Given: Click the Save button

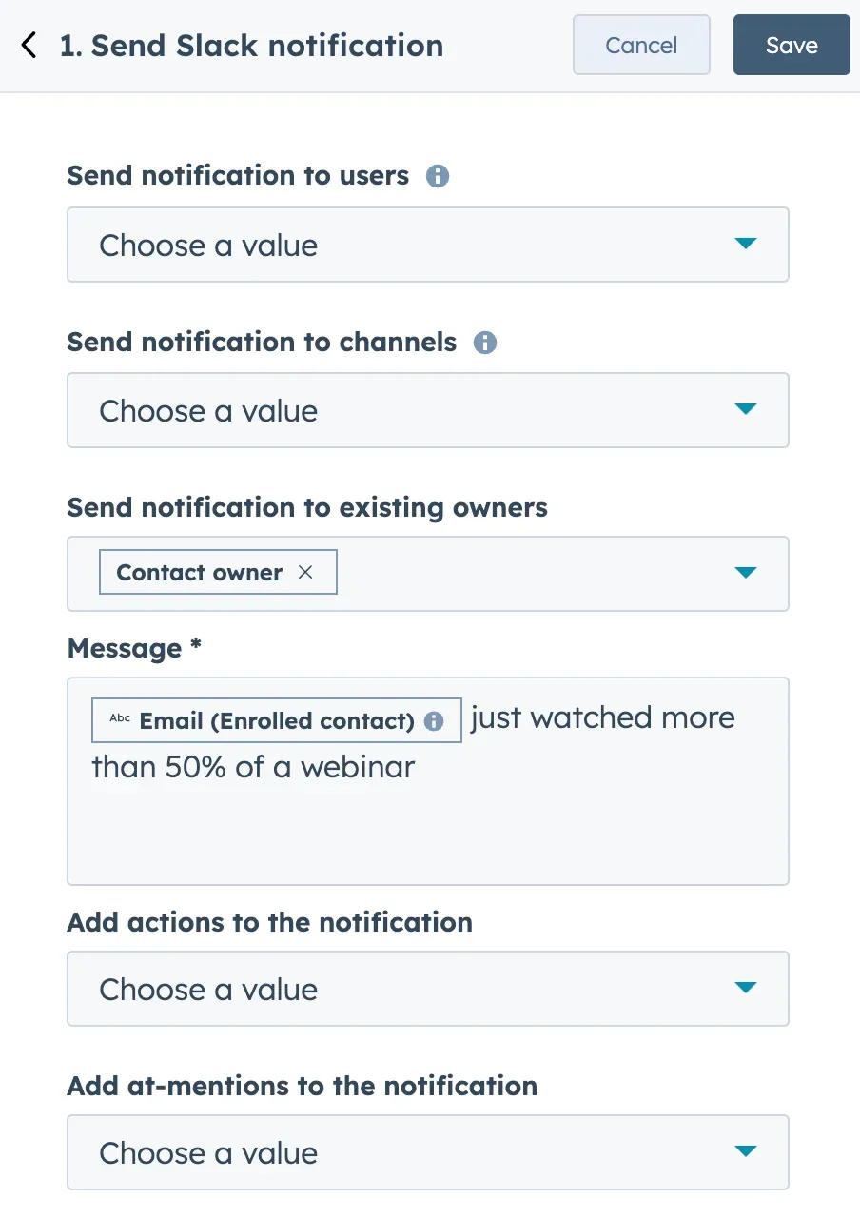Looking at the screenshot, I should pyautogui.click(x=792, y=45).
